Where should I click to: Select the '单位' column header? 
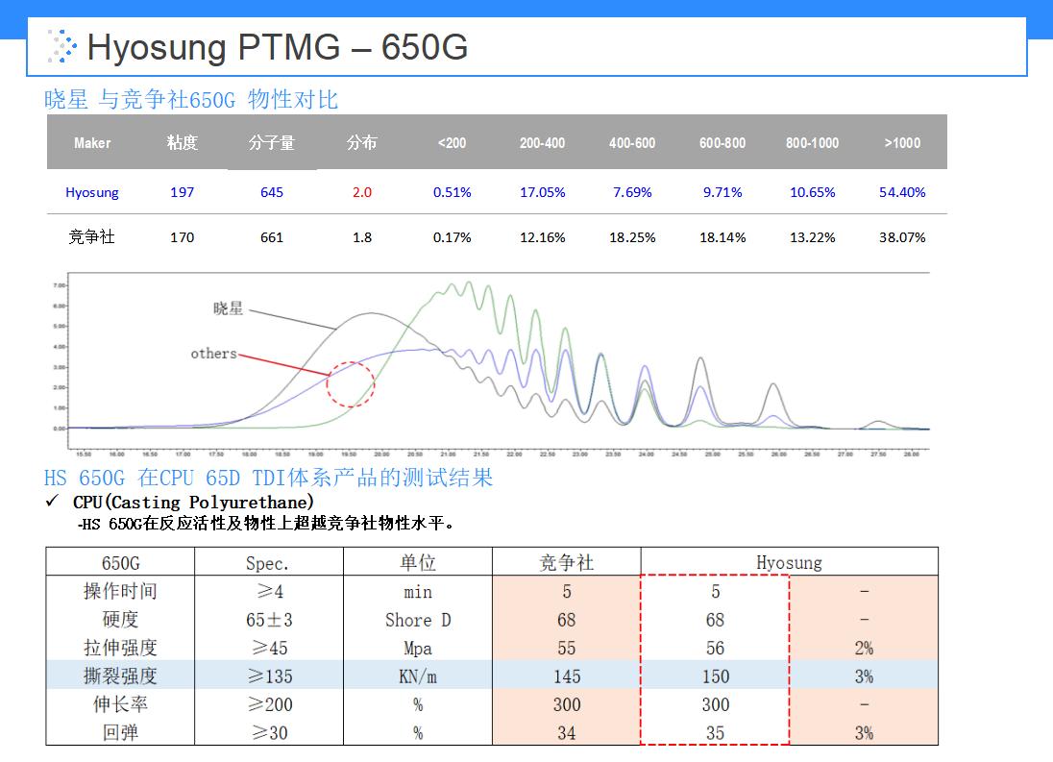(x=418, y=562)
